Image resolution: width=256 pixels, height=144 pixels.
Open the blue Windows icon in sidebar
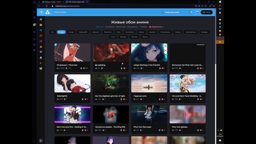(41, 30)
